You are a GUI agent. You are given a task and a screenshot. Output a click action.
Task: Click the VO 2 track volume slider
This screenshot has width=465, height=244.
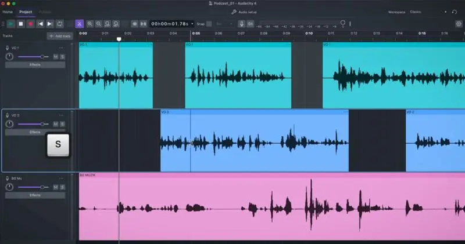[33, 124]
